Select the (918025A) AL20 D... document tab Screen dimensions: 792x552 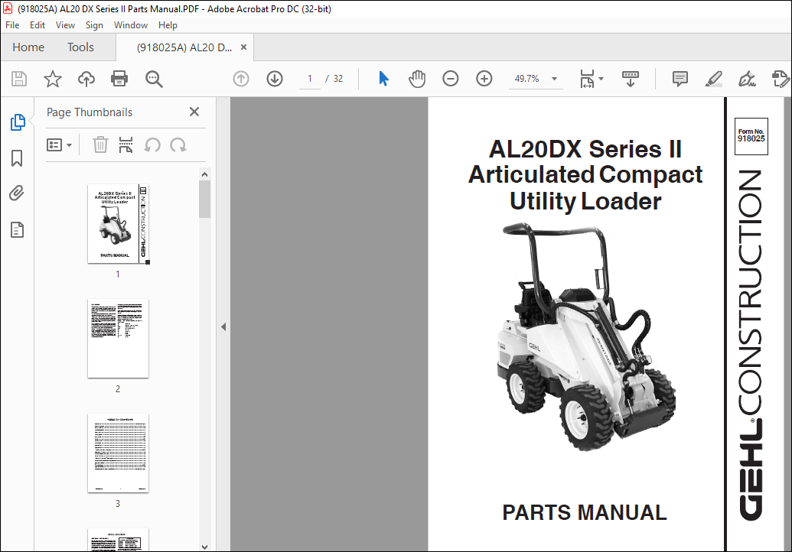[184, 47]
